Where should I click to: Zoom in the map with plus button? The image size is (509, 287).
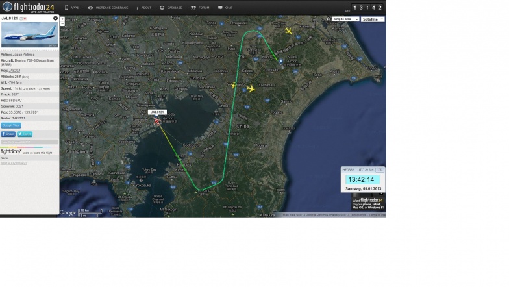[62, 18]
